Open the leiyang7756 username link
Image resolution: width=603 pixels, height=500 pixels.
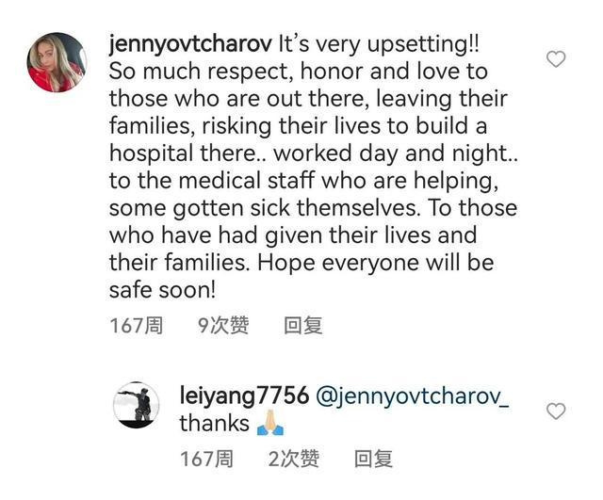pyautogui.click(x=244, y=395)
